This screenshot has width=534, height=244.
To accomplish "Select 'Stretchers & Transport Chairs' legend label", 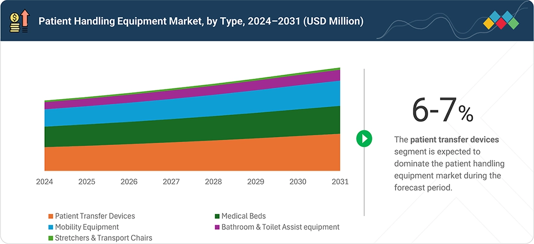I will pos(103,238).
